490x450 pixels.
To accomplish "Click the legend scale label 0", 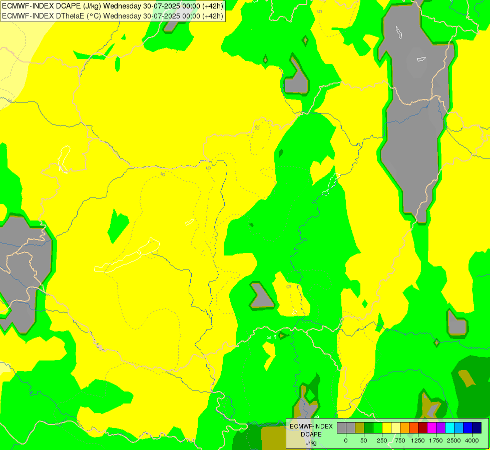I will click(346, 440).
